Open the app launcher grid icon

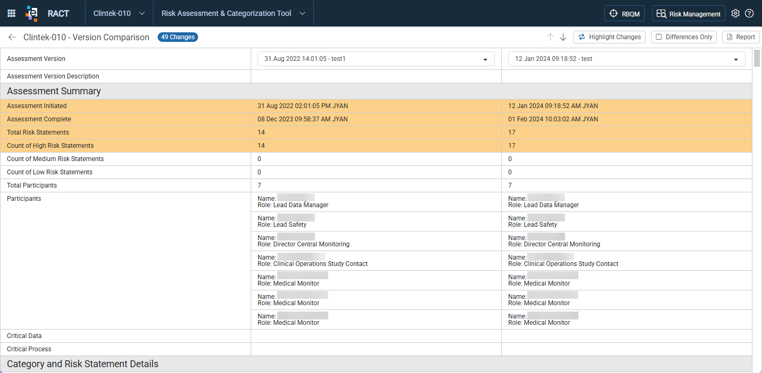click(x=11, y=13)
